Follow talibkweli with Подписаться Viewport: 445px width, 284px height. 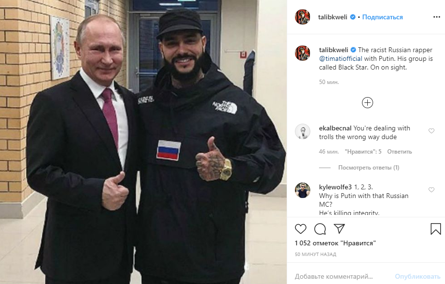(382, 17)
